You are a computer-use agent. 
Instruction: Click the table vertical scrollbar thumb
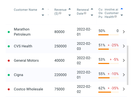tap(128, 65)
